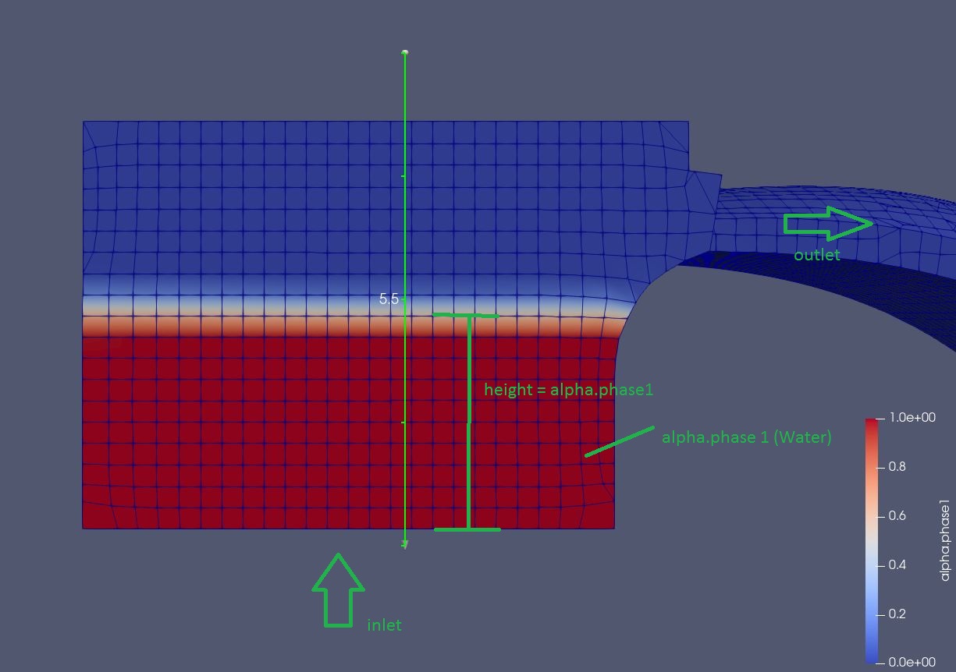Pick a cell in the blue upper tank region
Viewport: 956px width, 672px height.
click(x=234, y=195)
